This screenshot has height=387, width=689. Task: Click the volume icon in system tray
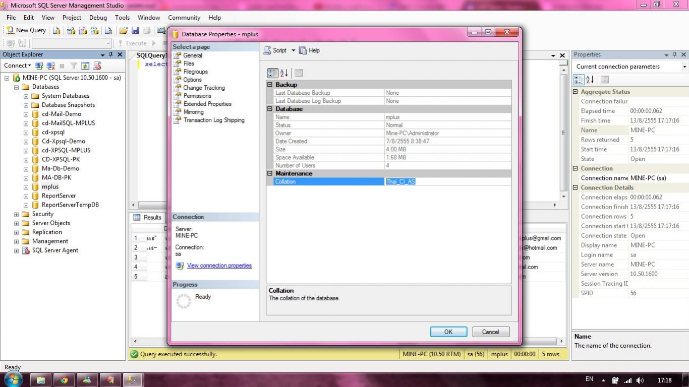click(x=640, y=380)
